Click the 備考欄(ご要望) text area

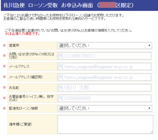(105, 124)
